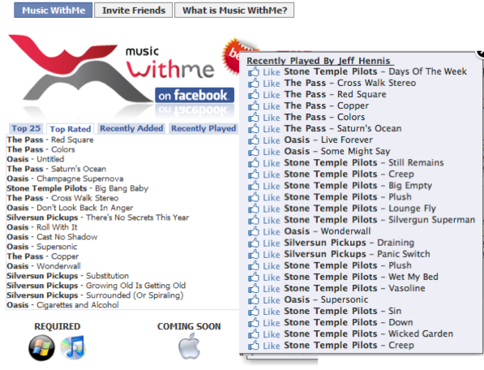This screenshot has width=484, height=370.
Task: Open the Music WithMe tab
Action: coord(53,11)
